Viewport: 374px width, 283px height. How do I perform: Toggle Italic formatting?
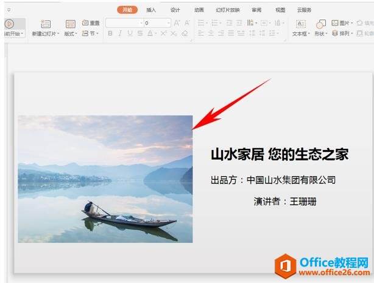pyautogui.click(x=120, y=33)
